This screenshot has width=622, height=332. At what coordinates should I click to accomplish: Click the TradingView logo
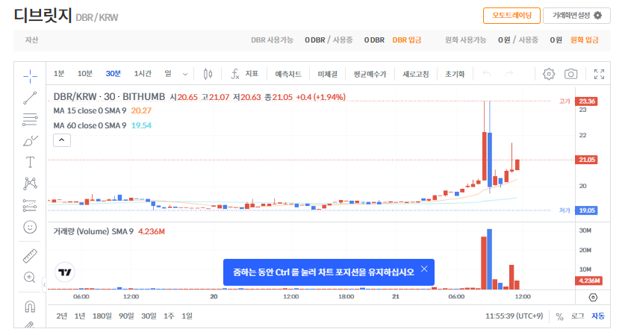pos(65,272)
